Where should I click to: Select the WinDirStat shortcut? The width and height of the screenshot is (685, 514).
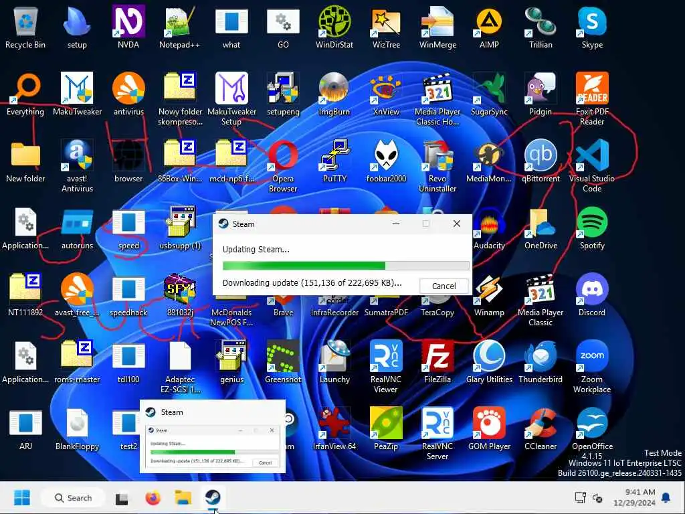334,27
